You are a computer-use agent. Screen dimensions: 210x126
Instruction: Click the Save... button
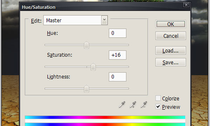171,62
